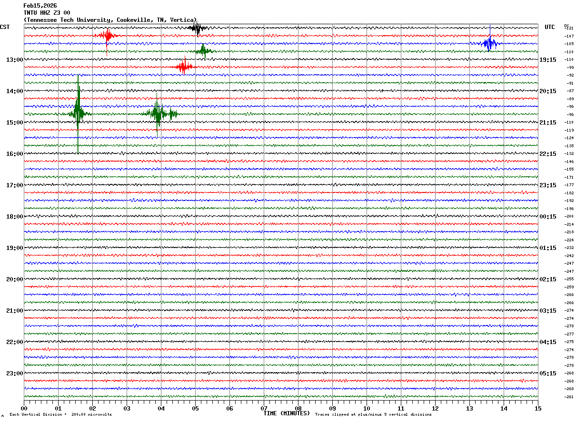The height and width of the screenshot is (421, 576).
Task: Select the red seismic burst near minute 02
Action: click(x=107, y=36)
